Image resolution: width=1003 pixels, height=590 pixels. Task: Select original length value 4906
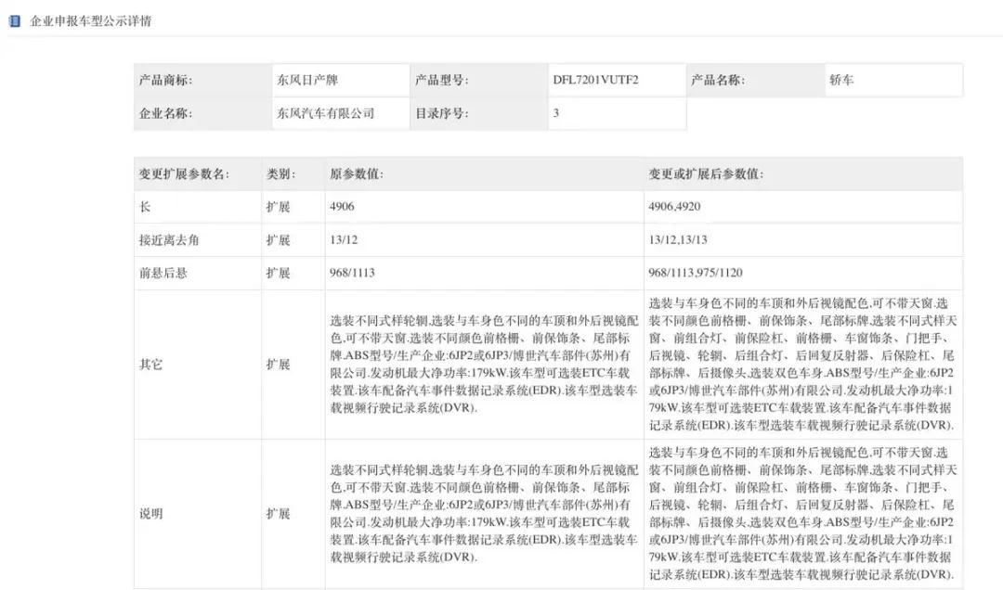coord(342,207)
